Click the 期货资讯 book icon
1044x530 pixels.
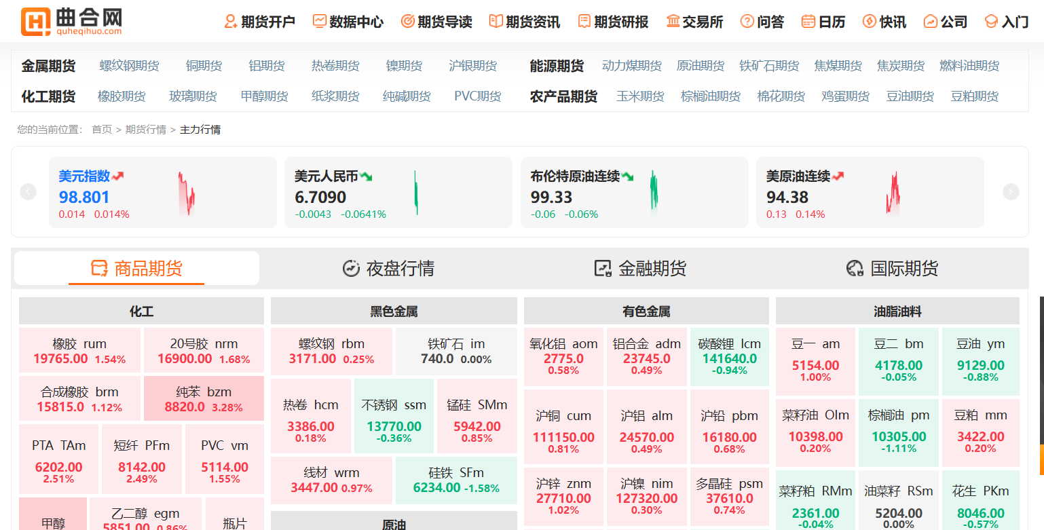[496, 22]
